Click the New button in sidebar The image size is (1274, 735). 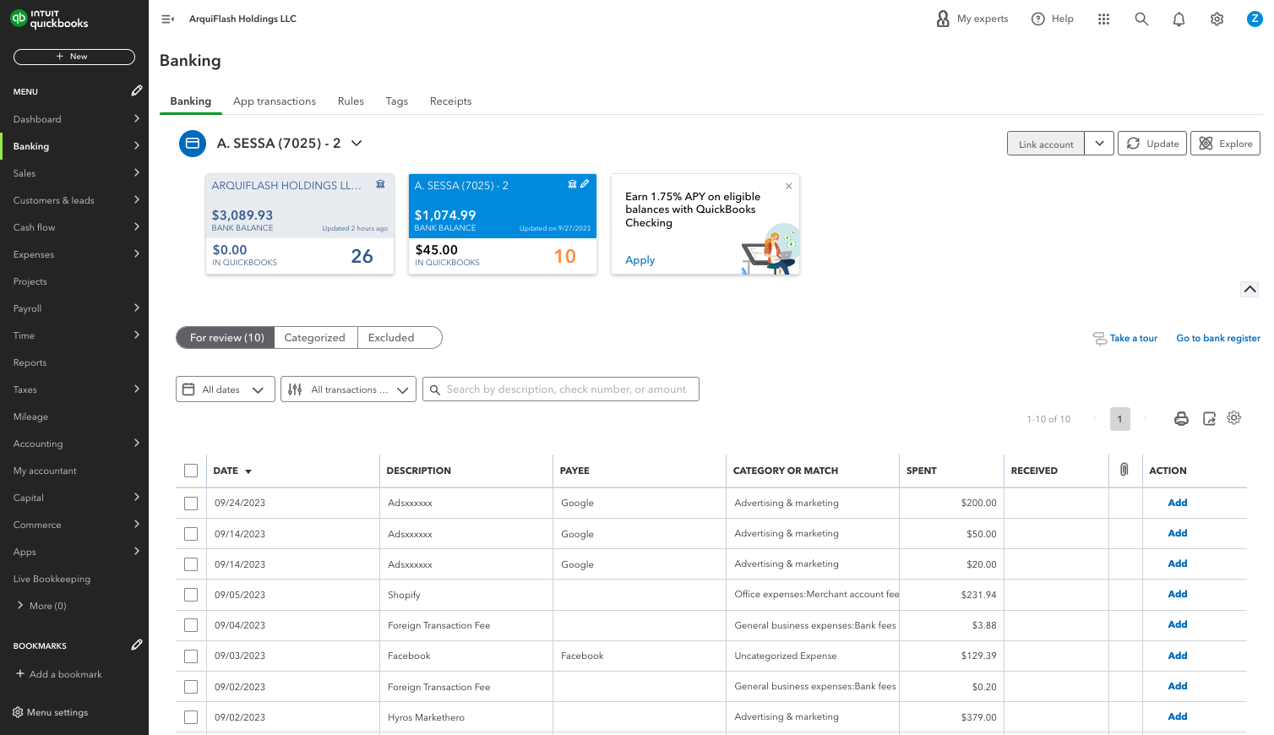(74, 57)
